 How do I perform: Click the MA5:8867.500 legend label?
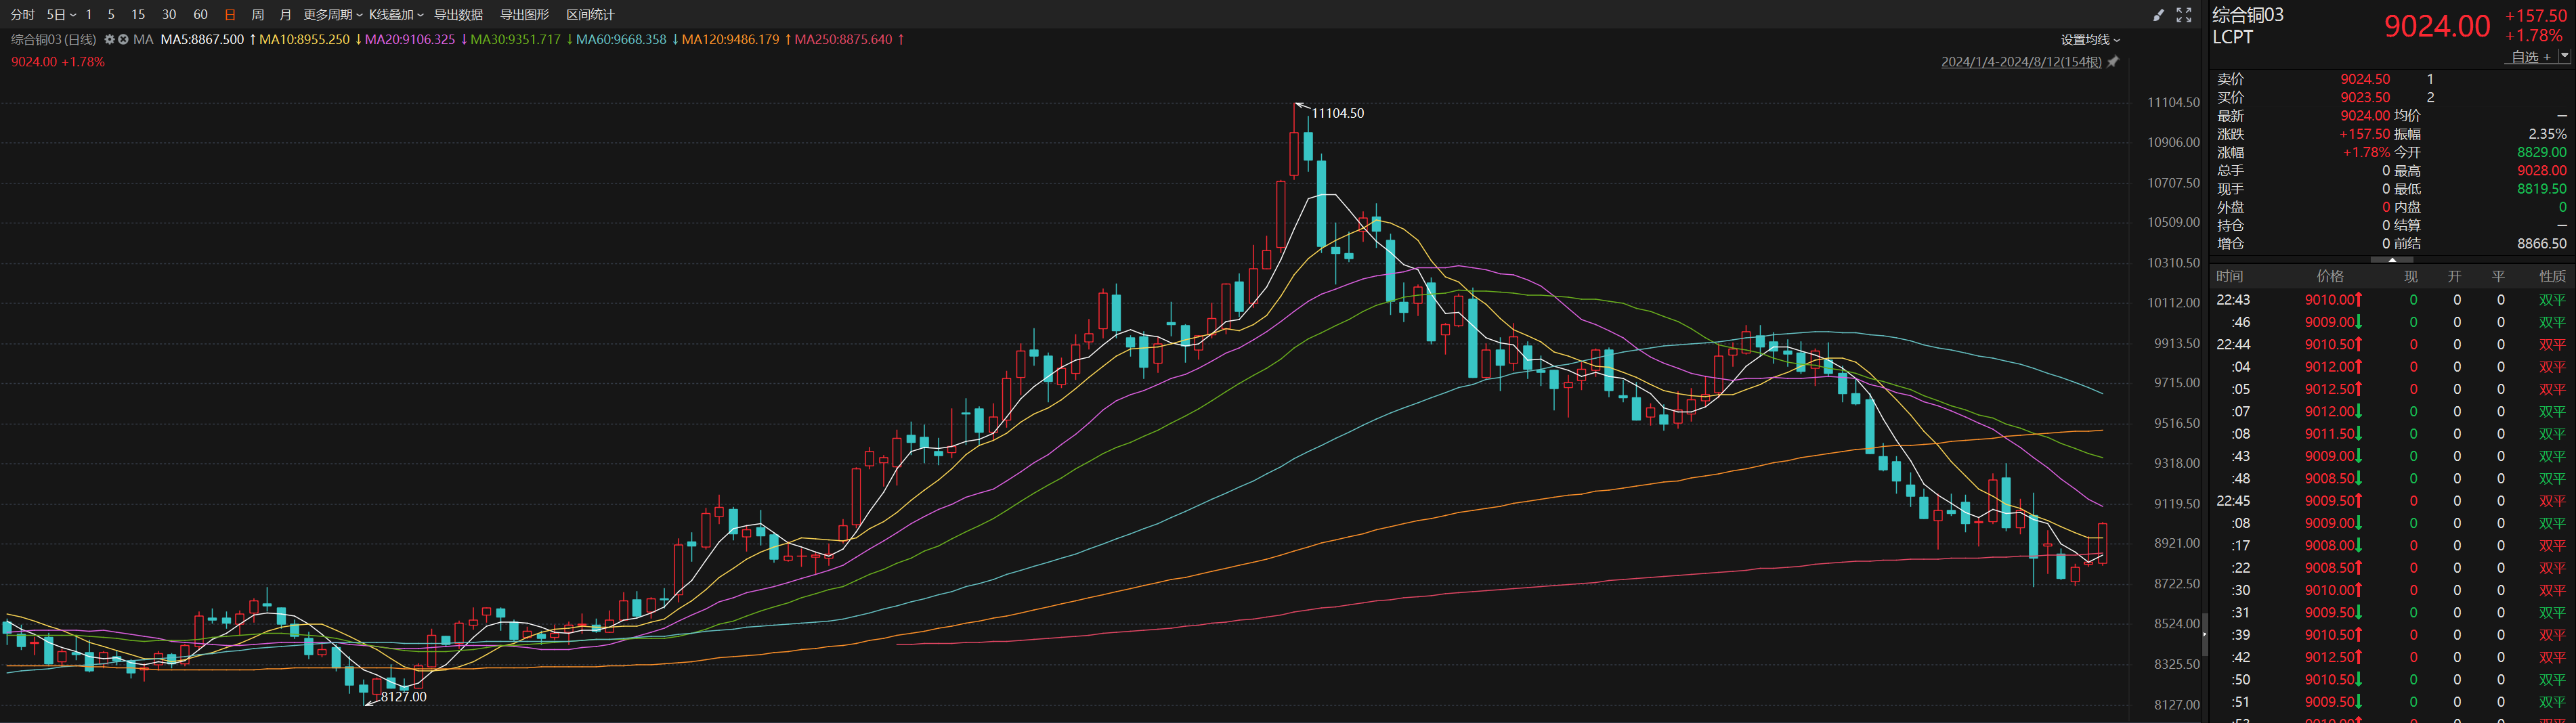pyautogui.click(x=202, y=40)
